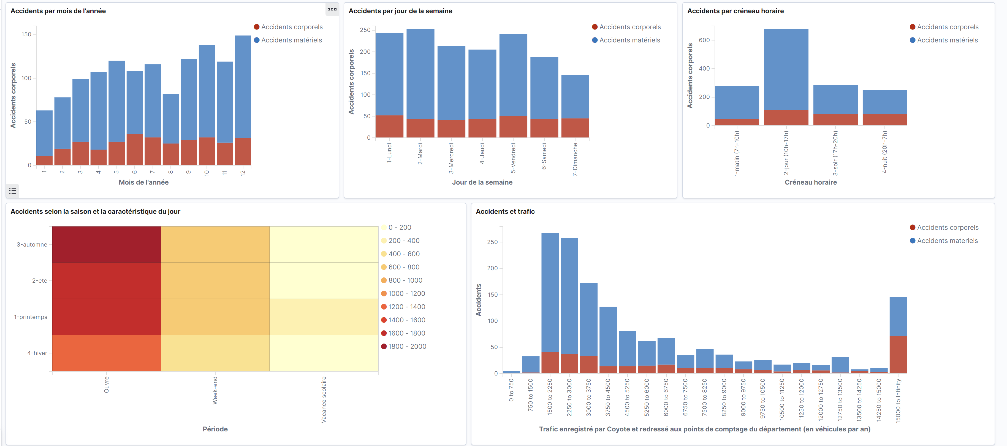The image size is (1007, 446).
Task: Click the 'Créneau horaire' axis label
Action: click(811, 182)
